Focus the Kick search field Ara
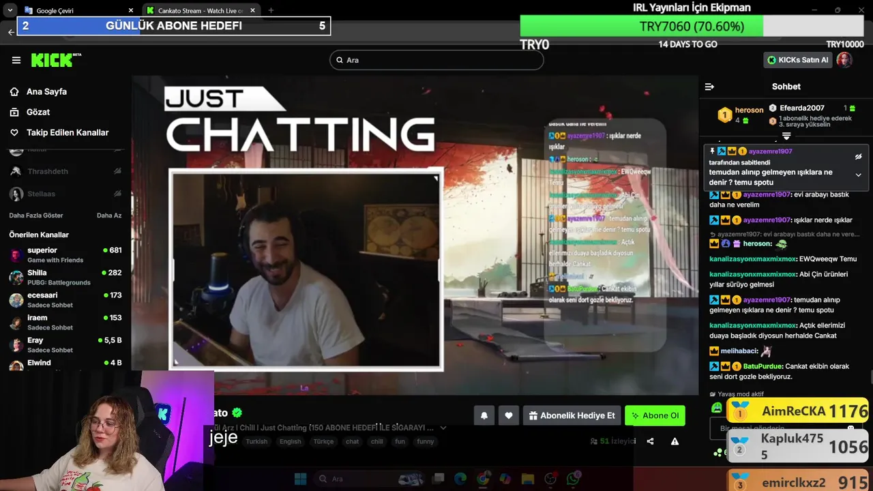This screenshot has height=491, width=873. pos(436,60)
